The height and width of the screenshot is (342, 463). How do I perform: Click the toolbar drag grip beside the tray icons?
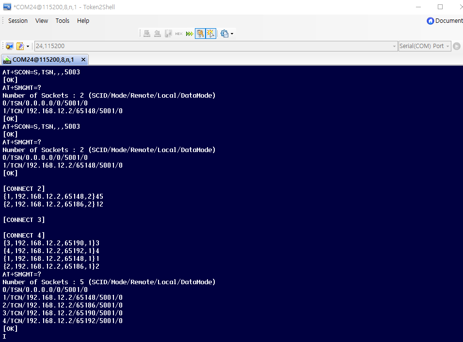140,34
